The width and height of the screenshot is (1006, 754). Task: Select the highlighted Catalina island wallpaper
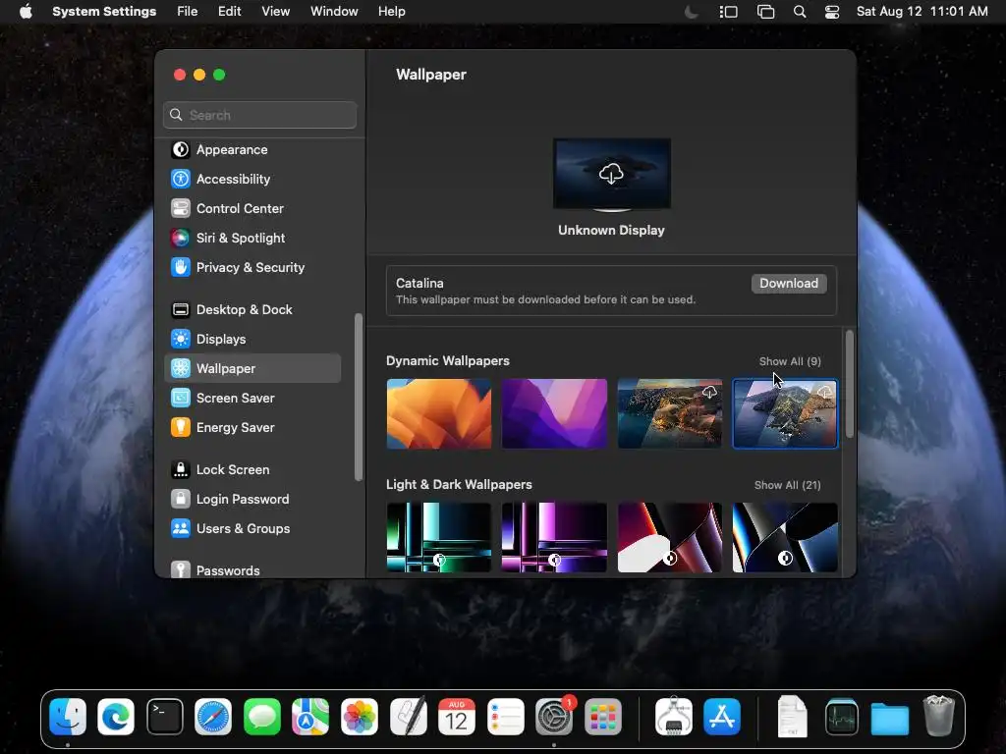785,413
